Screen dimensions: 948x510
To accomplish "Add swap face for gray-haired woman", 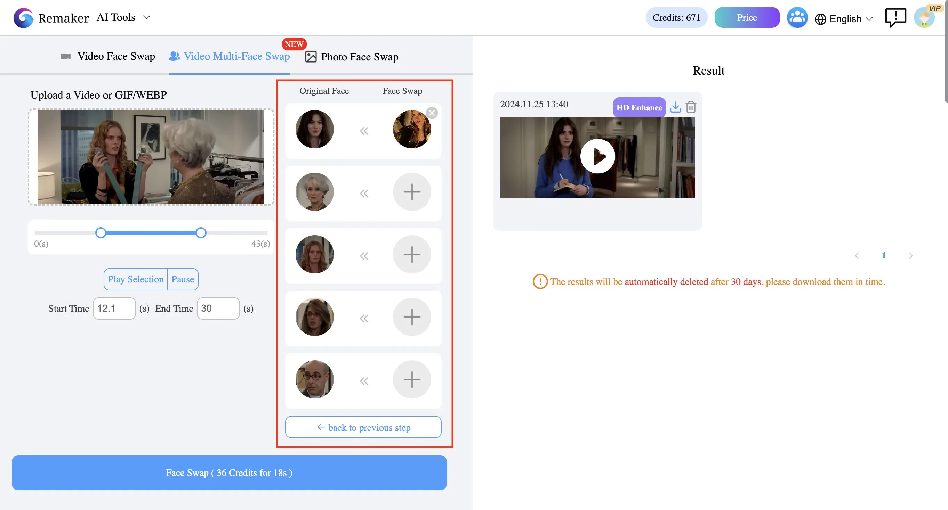I will pyautogui.click(x=412, y=192).
